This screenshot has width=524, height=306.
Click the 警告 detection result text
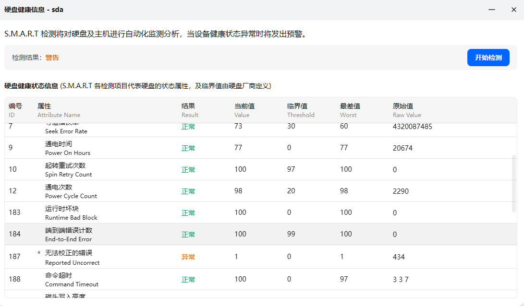pyautogui.click(x=52, y=58)
